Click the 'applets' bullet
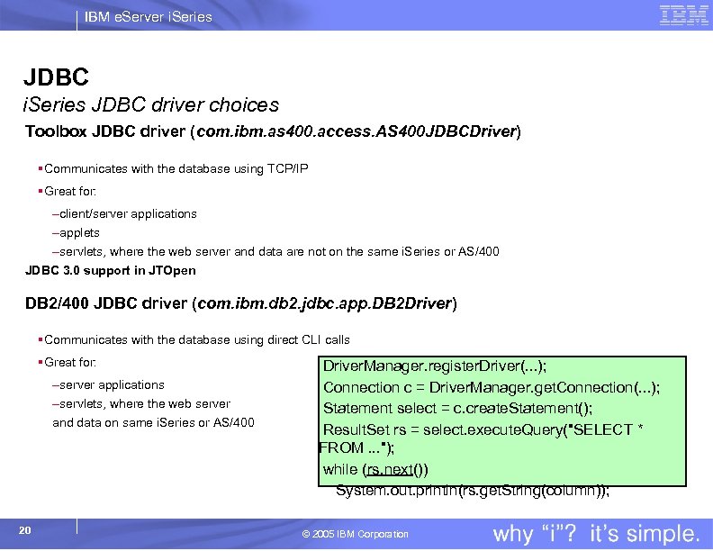Screen dimensions: 713x551 79,233
